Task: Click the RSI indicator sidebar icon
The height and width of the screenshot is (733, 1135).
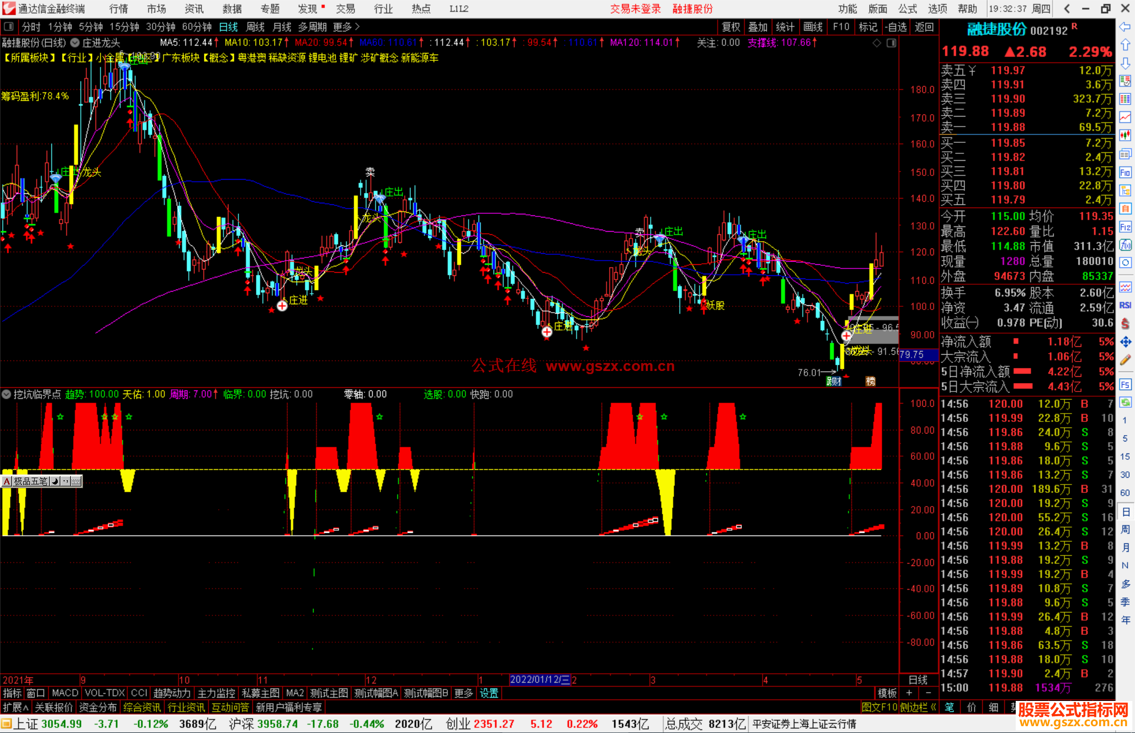Action: pos(1125,305)
